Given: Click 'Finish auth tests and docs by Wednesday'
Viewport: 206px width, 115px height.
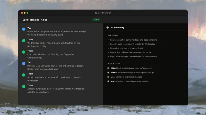Looking at the screenshot, I should point(134,68).
